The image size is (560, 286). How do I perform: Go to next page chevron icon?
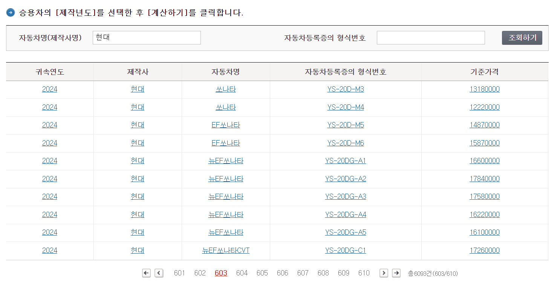pos(384,273)
